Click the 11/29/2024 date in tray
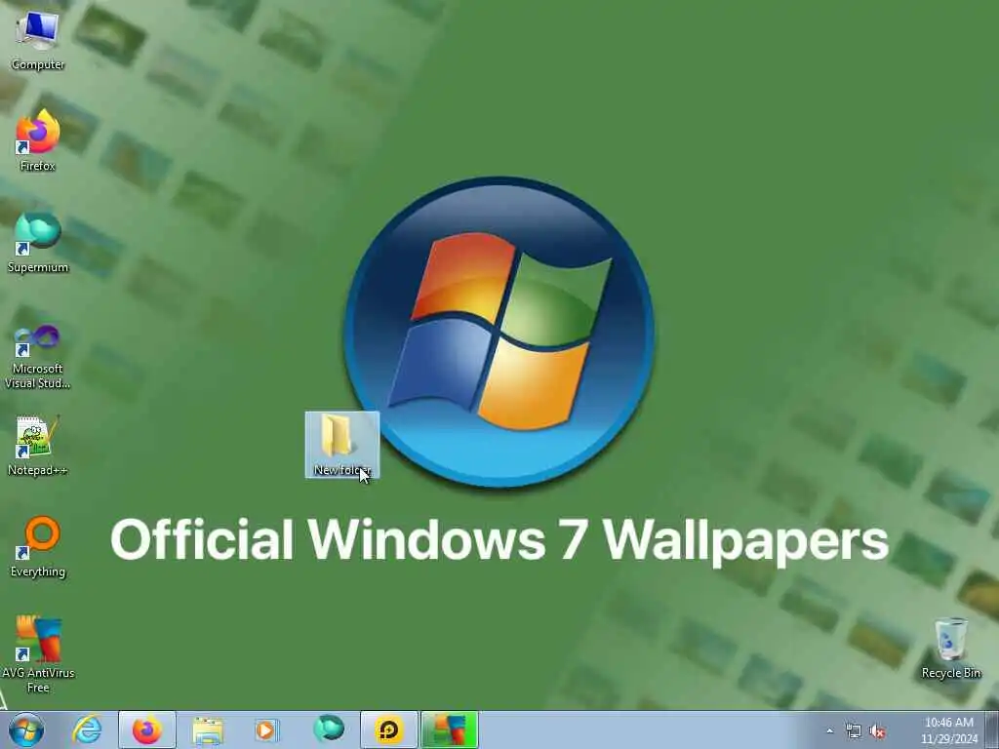 pyautogui.click(x=948, y=739)
